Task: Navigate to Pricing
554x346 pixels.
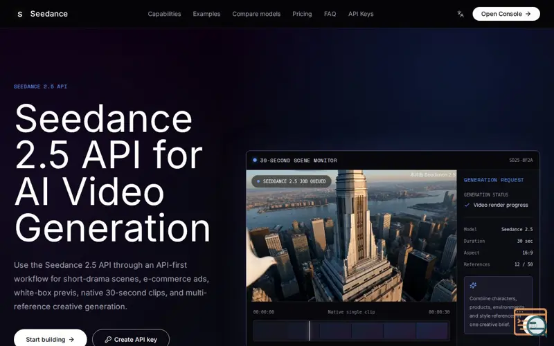Action: coord(302,14)
